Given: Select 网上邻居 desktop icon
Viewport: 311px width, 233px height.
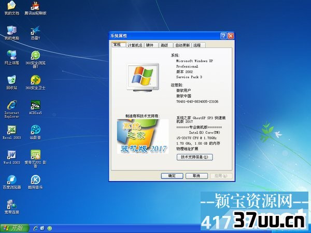Looking at the screenshot, I should point(12,57).
